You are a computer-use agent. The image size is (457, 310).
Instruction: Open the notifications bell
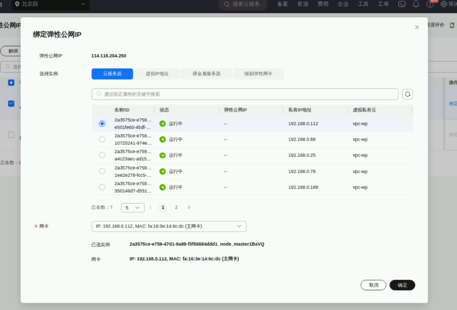(416, 4)
